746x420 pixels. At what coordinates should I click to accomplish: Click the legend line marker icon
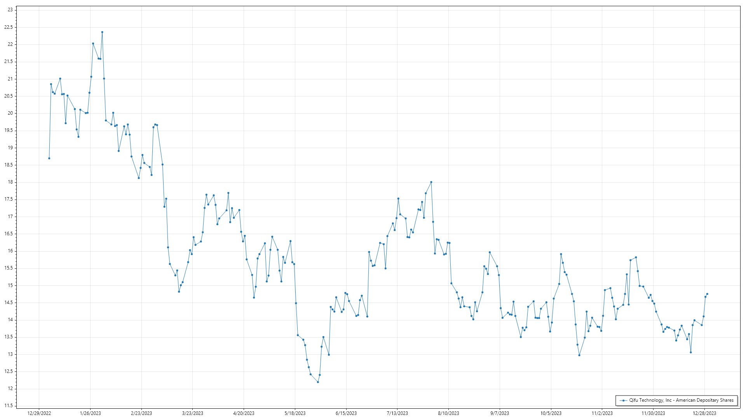[623, 401]
